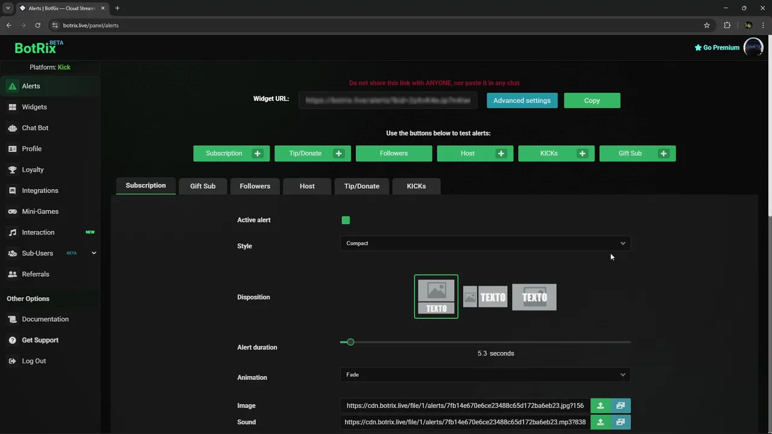The height and width of the screenshot is (434, 772).
Task: Click the Loyalty trophy sidebar icon
Action: tap(12, 170)
